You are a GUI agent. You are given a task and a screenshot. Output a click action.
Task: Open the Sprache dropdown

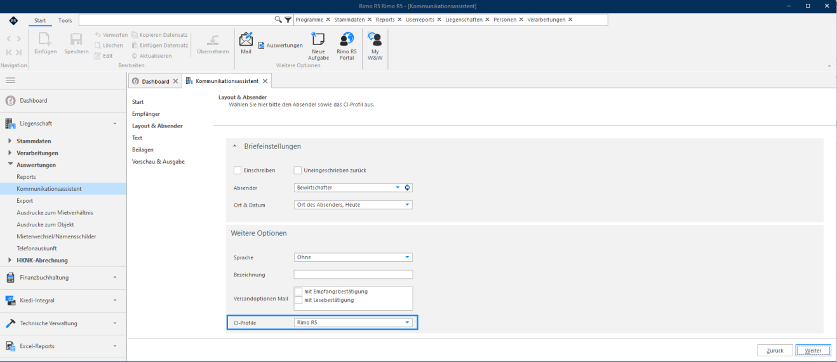tap(407, 257)
